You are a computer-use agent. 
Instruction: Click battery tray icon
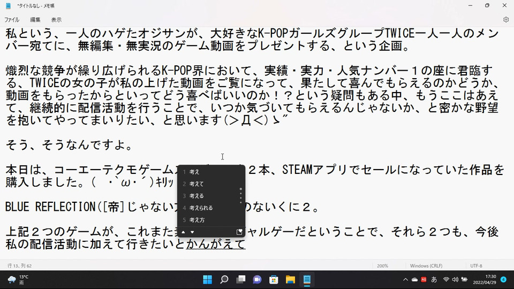[x=464, y=279]
